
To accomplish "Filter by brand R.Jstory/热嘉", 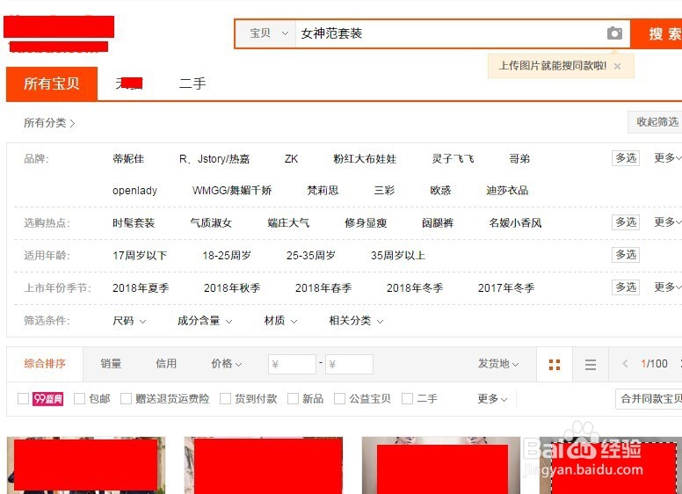I will click(214, 159).
